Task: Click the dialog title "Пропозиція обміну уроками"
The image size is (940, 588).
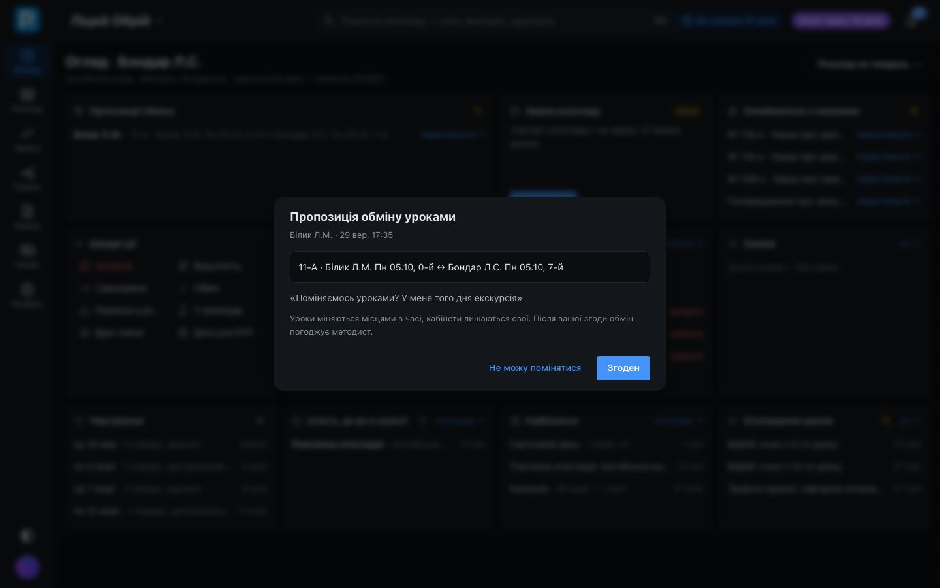Action: click(x=373, y=217)
